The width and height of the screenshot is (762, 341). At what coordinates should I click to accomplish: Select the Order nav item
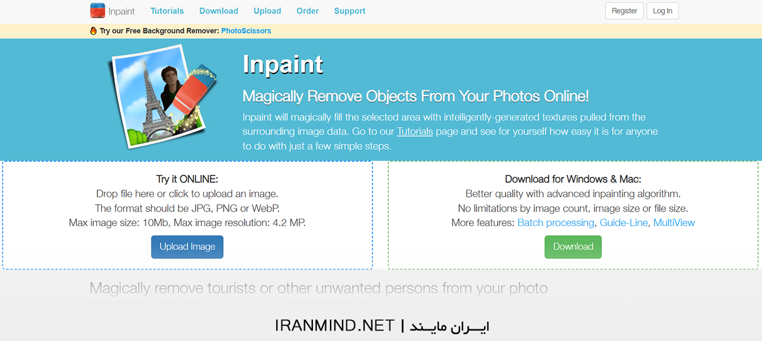(308, 11)
